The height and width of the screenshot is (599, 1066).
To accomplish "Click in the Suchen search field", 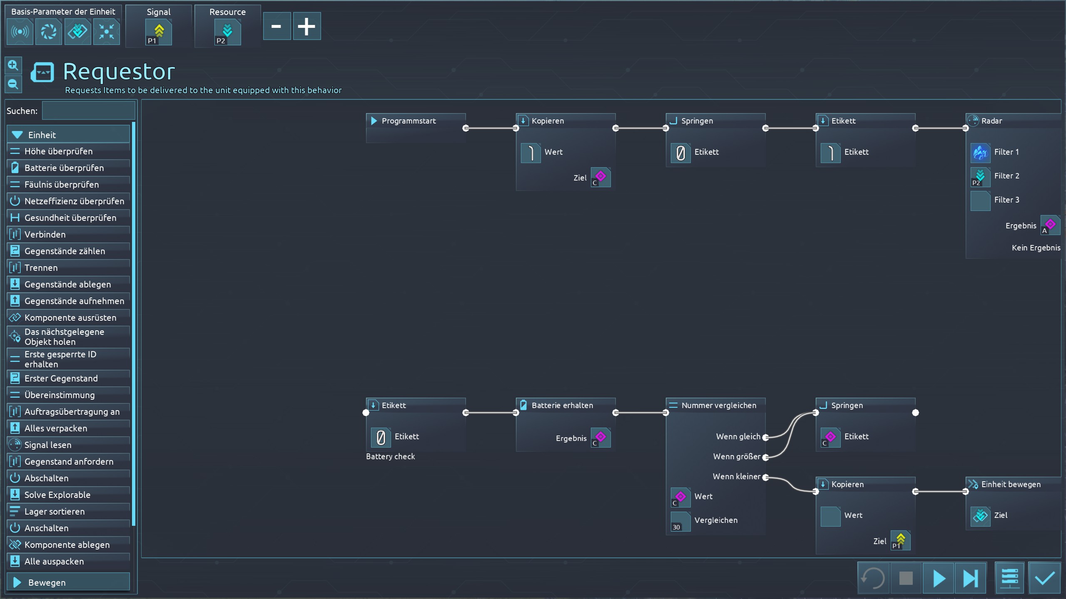I will [89, 111].
